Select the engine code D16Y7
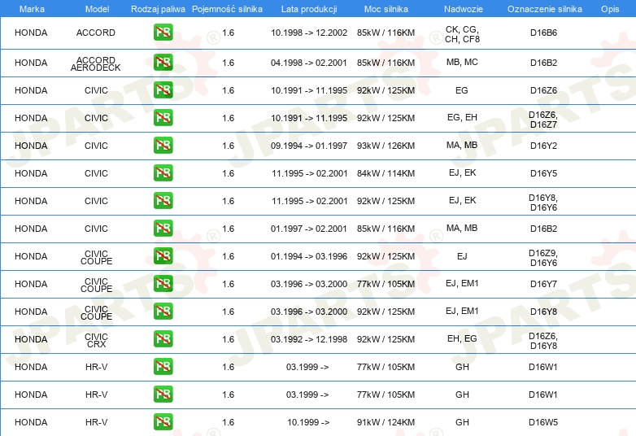The image size is (636, 436). click(543, 284)
